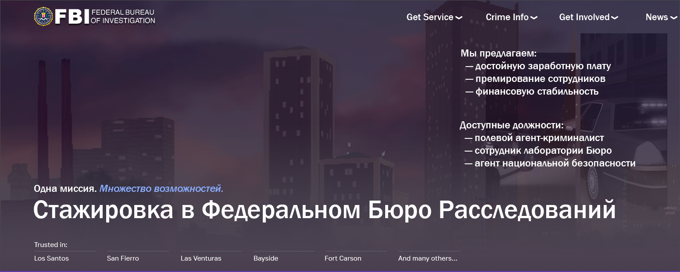Expand the Get Service chevron arrow
This screenshot has height=272, width=680.
tap(459, 18)
